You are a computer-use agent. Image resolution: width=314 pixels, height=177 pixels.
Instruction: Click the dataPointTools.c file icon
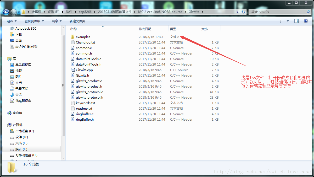point(73,59)
